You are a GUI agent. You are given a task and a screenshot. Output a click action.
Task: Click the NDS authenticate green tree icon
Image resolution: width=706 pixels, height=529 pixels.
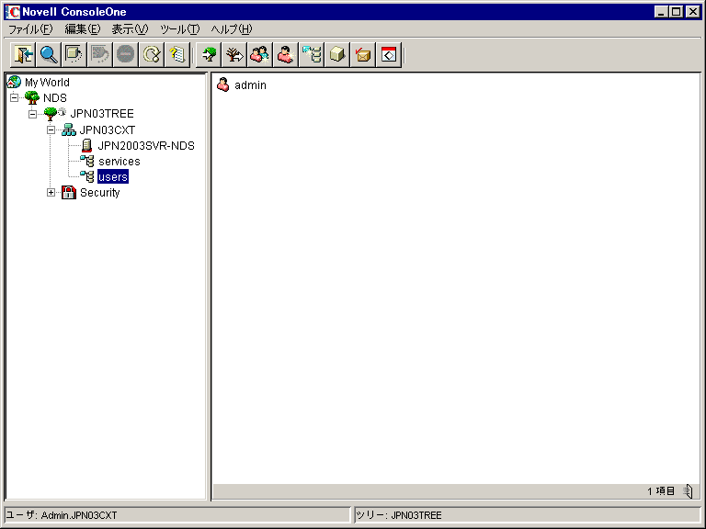209,55
